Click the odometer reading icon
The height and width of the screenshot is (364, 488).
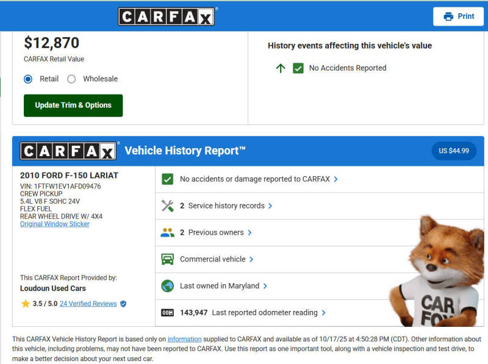coord(167,313)
